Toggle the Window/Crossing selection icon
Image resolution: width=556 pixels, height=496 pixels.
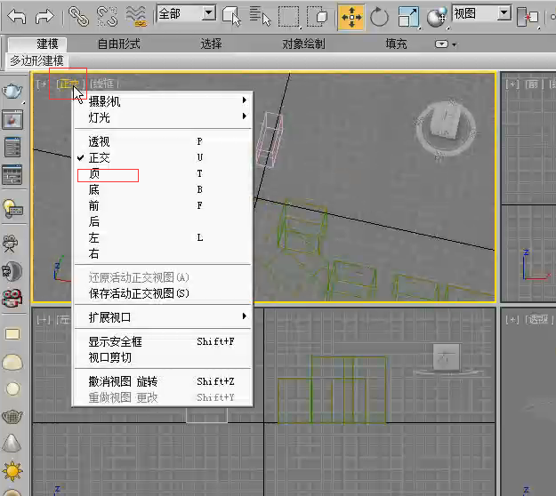tap(317, 16)
